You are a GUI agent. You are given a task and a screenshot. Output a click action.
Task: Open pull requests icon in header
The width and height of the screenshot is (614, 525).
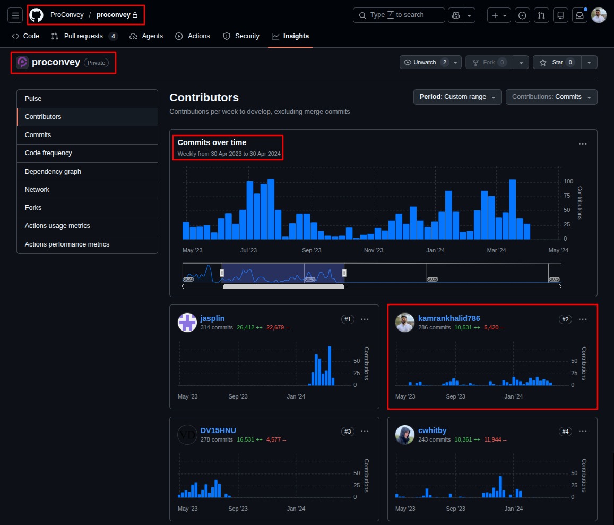point(541,15)
